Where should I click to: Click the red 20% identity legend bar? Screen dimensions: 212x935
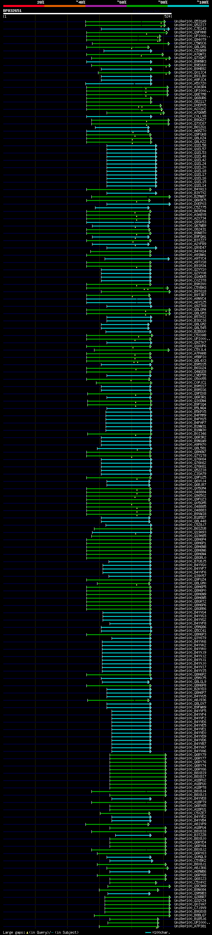click(24, 6)
